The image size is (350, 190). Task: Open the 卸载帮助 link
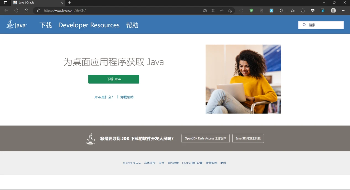127,97
